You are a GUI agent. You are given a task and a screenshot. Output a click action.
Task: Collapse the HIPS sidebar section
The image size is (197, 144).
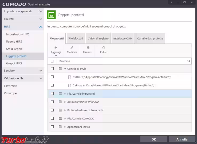[x=41, y=27]
